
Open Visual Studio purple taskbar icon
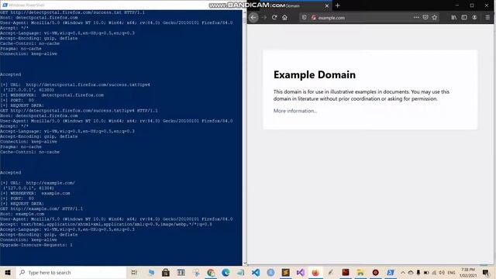[x=301, y=272]
